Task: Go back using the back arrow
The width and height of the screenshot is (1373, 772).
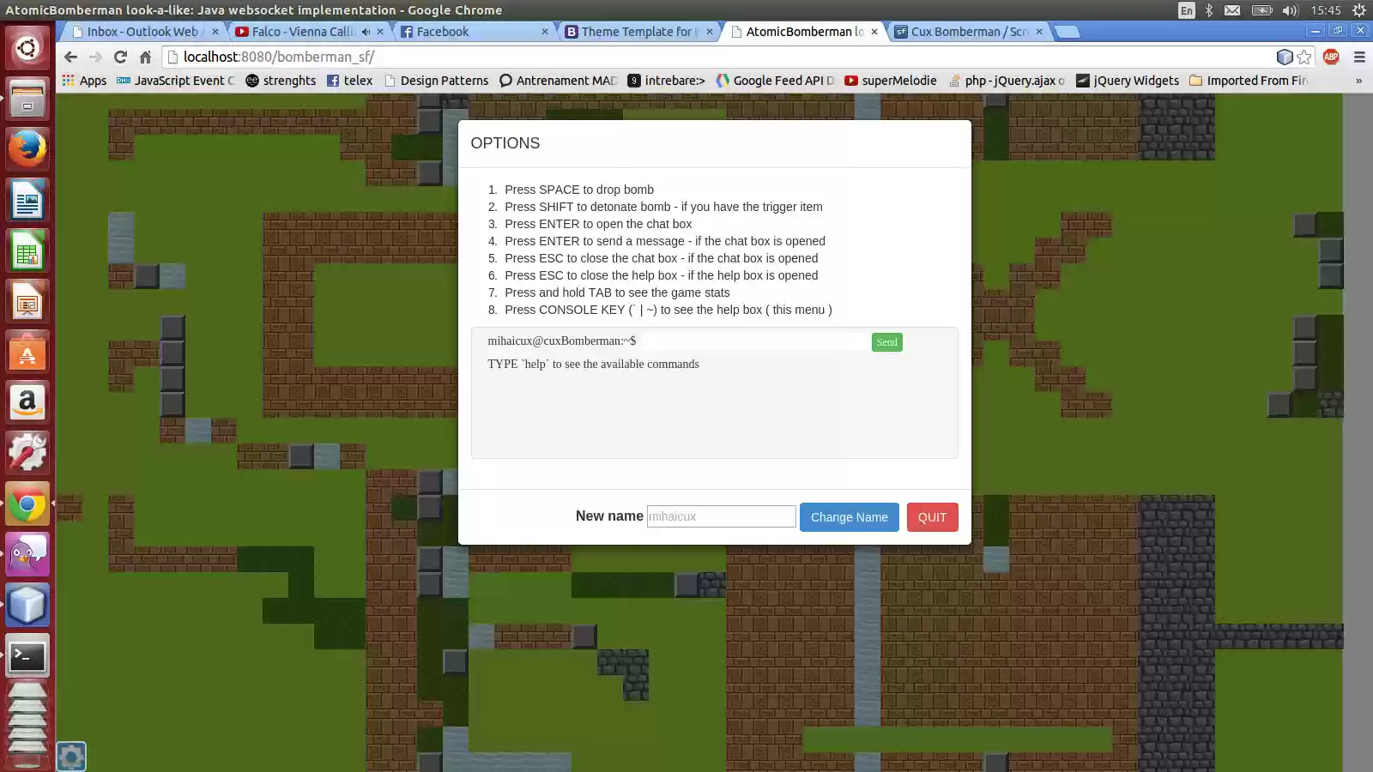Action: pyautogui.click(x=70, y=57)
